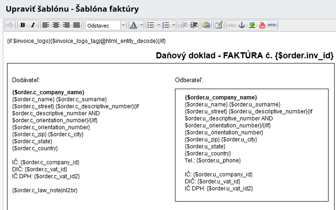Insert an anchor with the anchor icon
Image resolution: width=336 pixels, height=210 pixels.
coord(242,25)
